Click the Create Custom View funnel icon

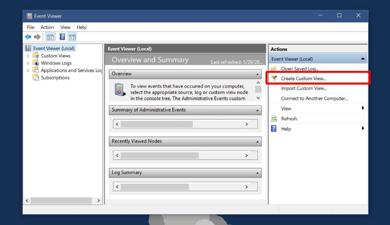coord(274,78)
